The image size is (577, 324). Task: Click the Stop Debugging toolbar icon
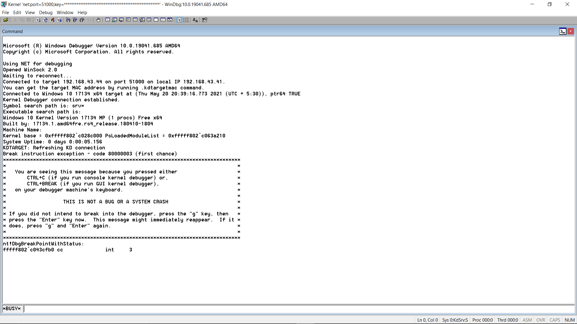[x=52, y=20]
